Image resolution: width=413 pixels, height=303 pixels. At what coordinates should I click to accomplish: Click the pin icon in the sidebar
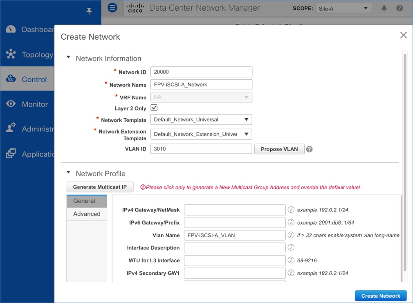click(x=89, y=11)
